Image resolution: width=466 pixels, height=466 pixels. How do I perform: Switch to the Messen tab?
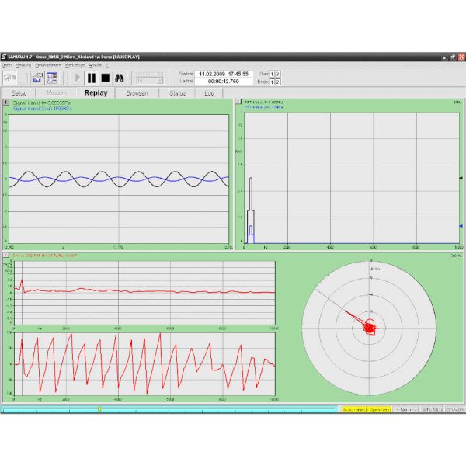(56, 93)
